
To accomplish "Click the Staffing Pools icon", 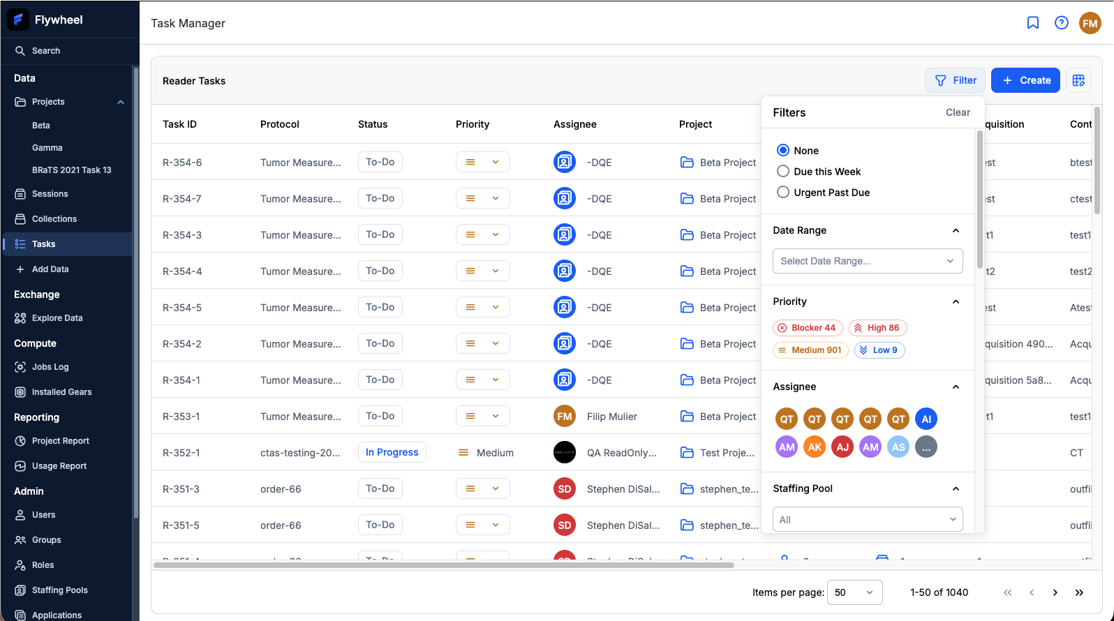I will [x=20, y=590].
